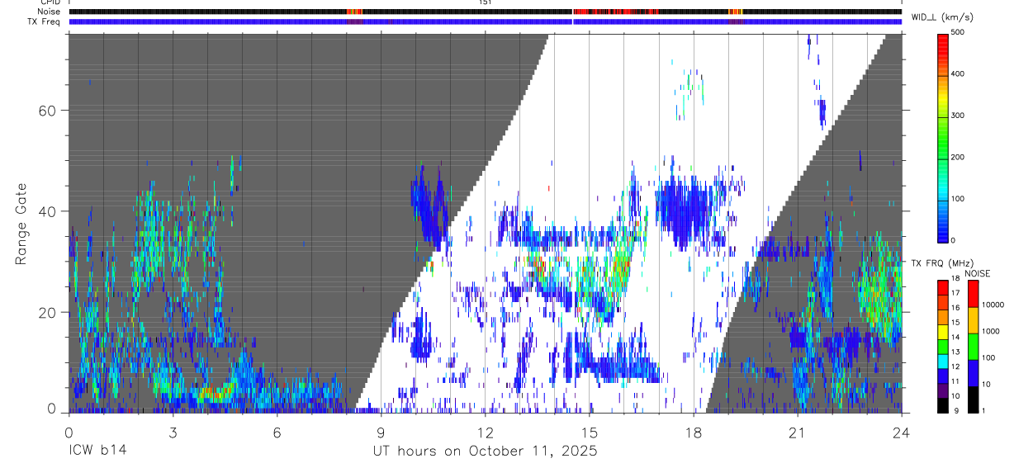Image resolution: width=1014 pixels, height=468 pixels.
Task: Pick blue 10–100 swatch in NOISE legend
Action: tap(974, 372)
